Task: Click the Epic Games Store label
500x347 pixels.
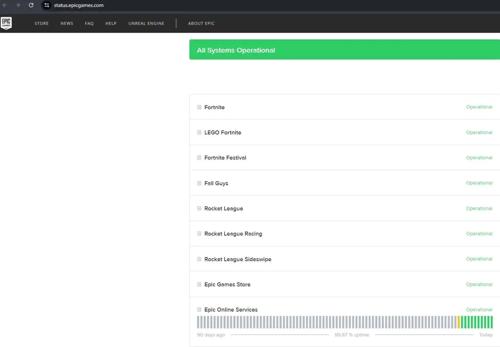Action: point(227,285)
